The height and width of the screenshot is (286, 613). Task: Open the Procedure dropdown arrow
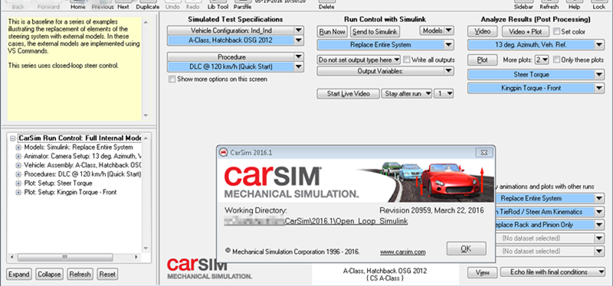point(299,57)
